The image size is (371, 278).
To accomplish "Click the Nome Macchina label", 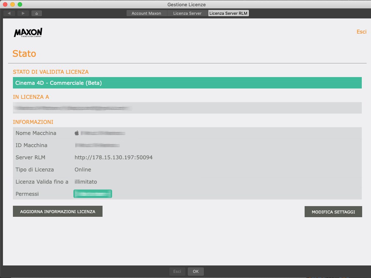I will 36,133.
